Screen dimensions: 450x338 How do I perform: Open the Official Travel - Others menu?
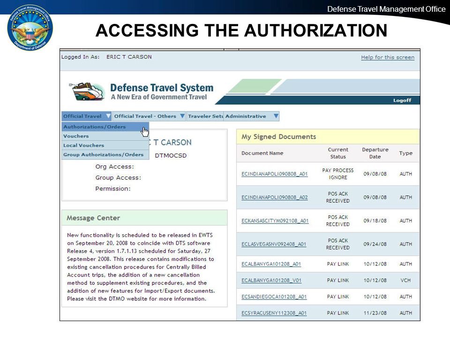pos(149,116)
